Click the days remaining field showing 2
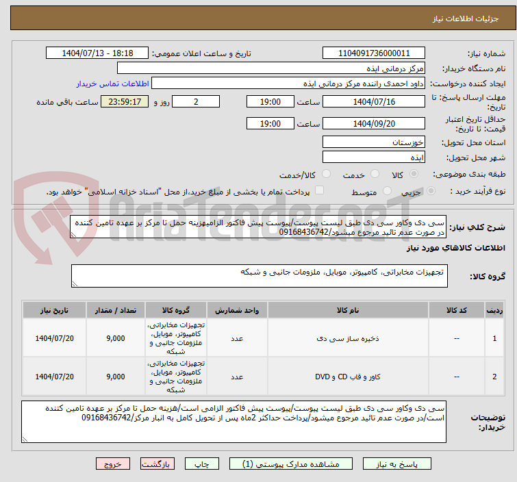This screenshot has height=482, width=517. (x=196, y=101)
